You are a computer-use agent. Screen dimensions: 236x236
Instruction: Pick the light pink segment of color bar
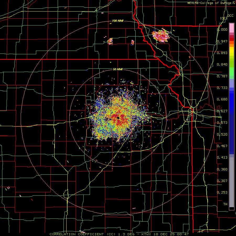click(232, 28)
